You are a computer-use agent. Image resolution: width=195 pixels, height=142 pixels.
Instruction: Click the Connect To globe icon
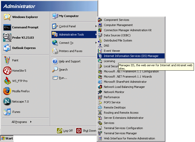(x=55, y=43)
